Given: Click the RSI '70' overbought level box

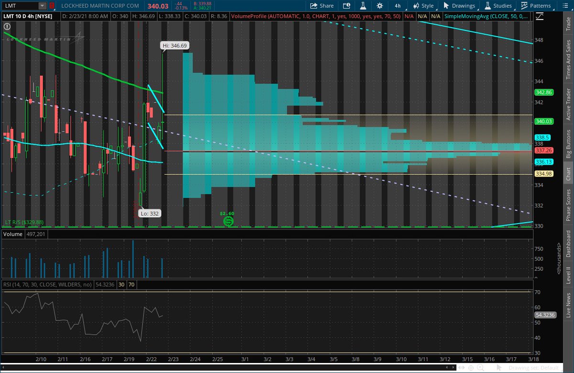Looking at the screenshot, I should (131, 285).
